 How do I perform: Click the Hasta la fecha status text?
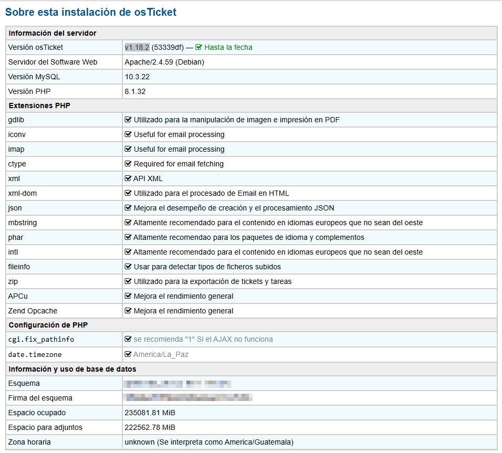click(228, 47)
